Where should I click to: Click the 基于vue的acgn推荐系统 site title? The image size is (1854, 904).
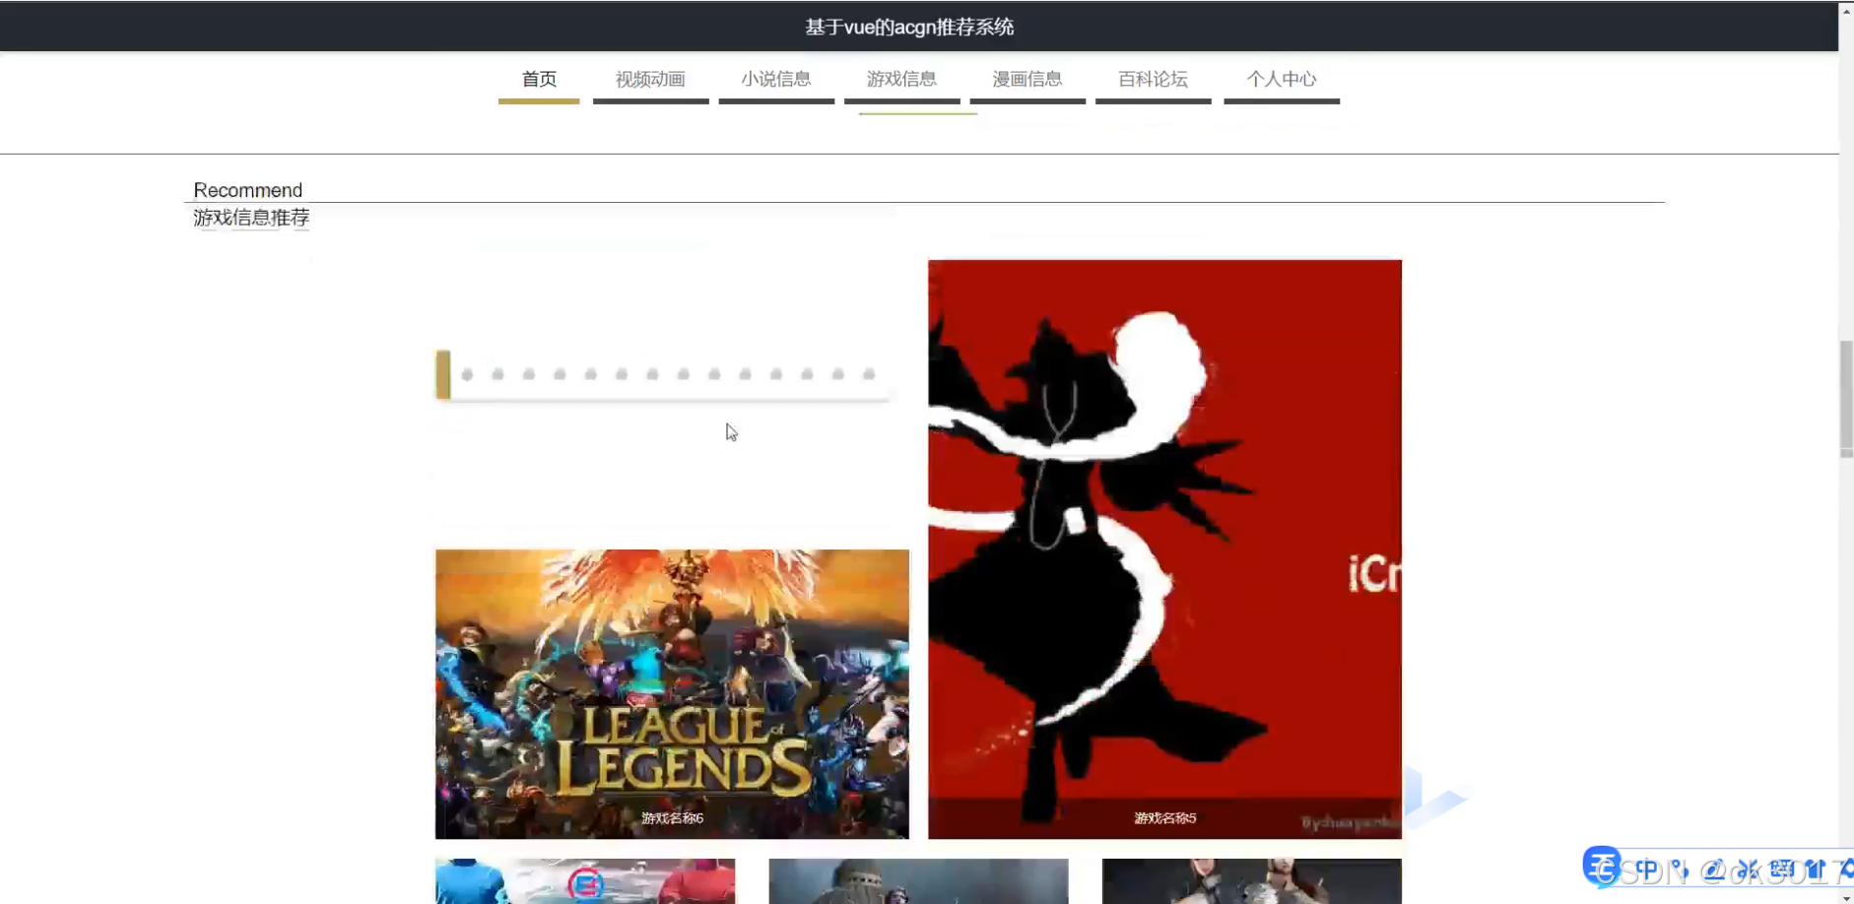click(909, 27)
